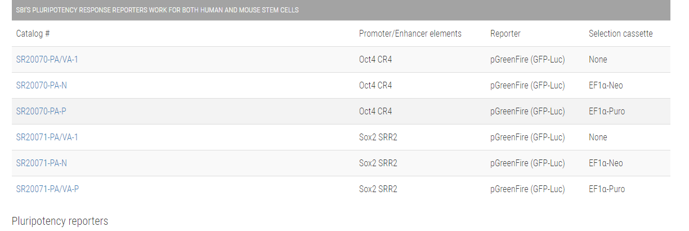689x231 pixels.
Task: Open the SR20070-PA-N catalog link
Action: (42, 85)
